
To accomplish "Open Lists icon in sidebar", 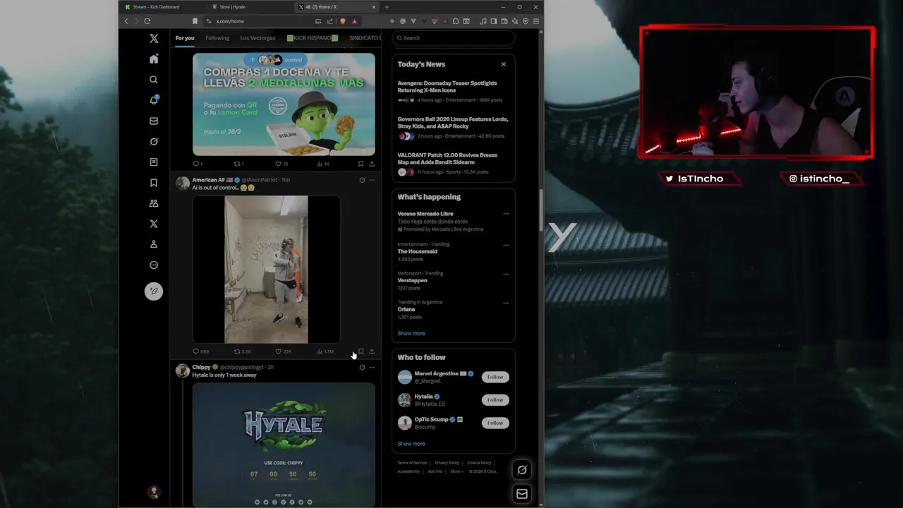I will pyautogui.click(x=154, y=162).
